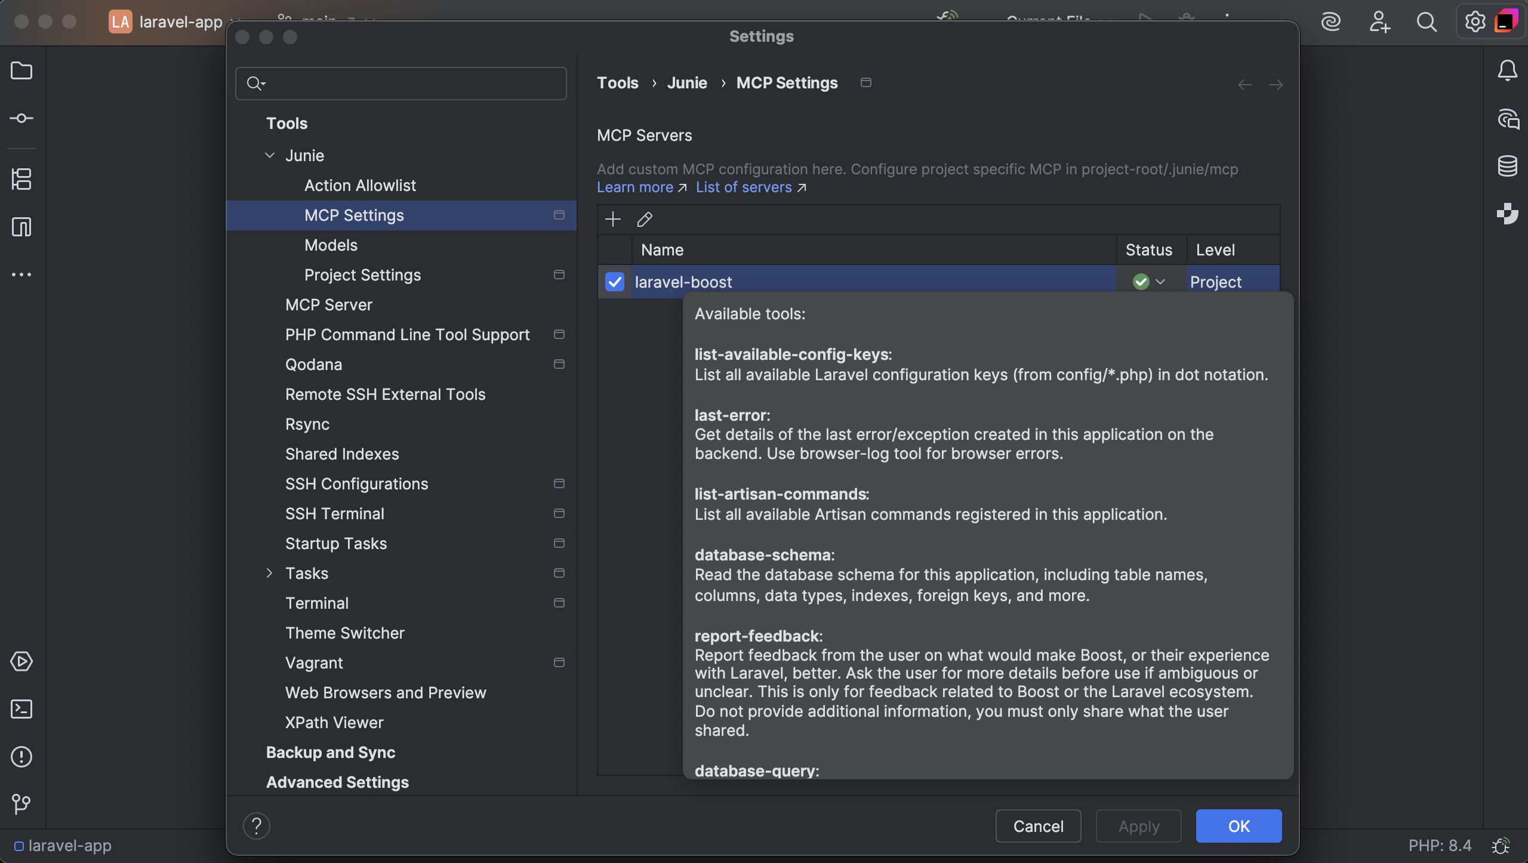This screenshot has height=863, width=1528.
Task: Click Junie in the breadcrumb
Action: 687,82
